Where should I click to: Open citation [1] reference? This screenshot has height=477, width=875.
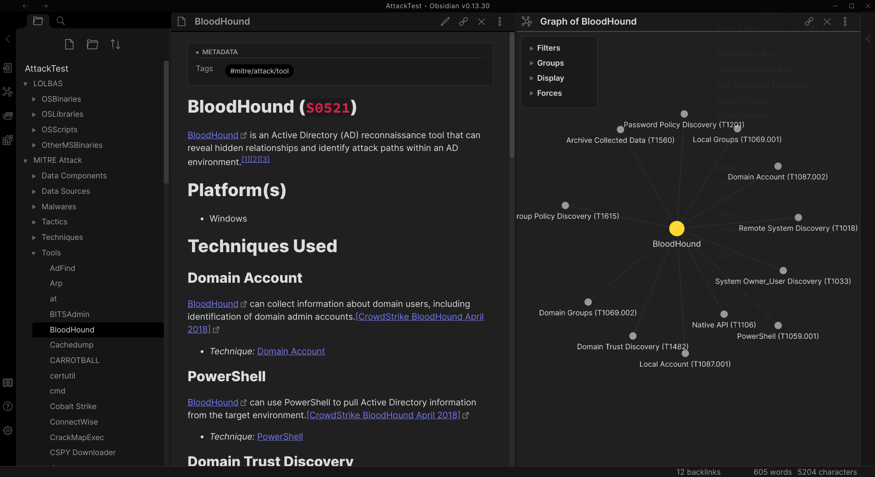coord(246,159)
